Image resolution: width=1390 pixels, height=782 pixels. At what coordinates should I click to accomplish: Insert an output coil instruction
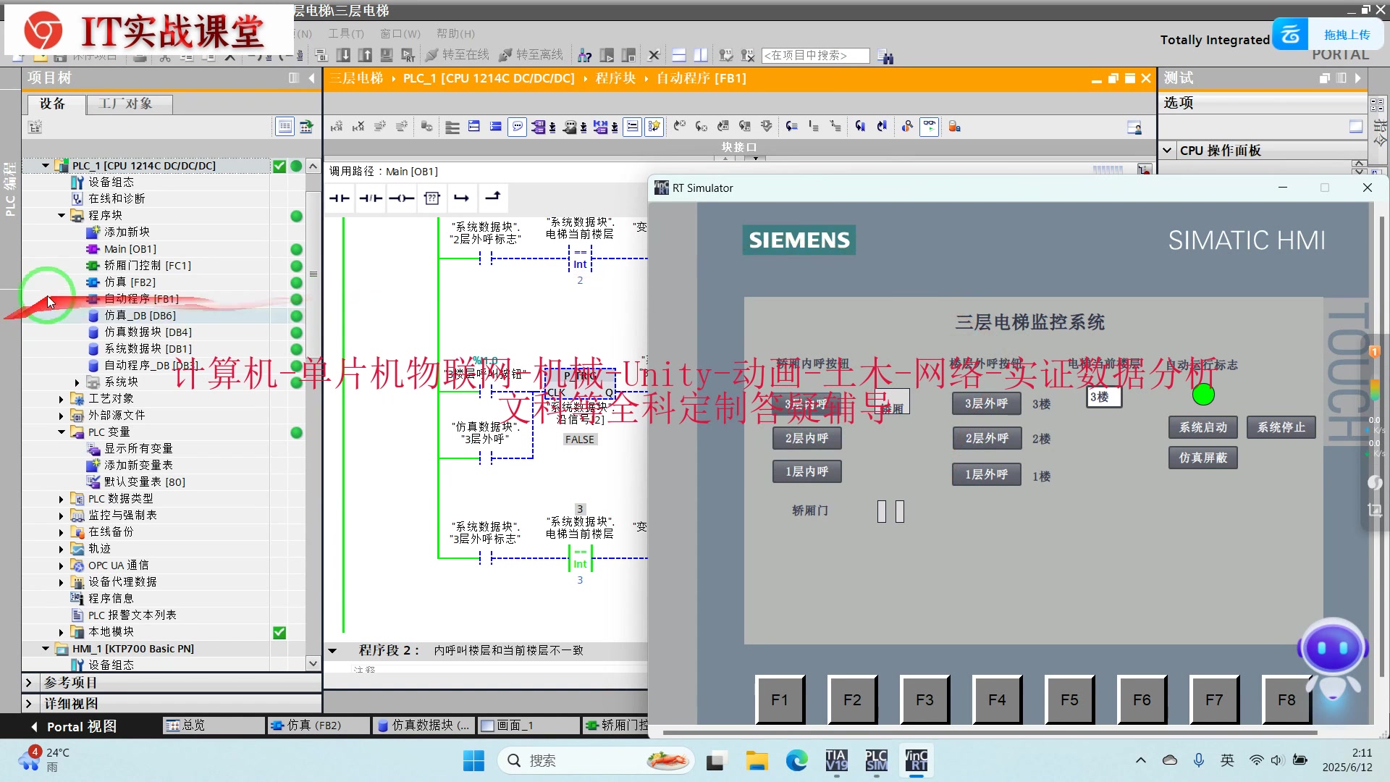tap(401, 198)
